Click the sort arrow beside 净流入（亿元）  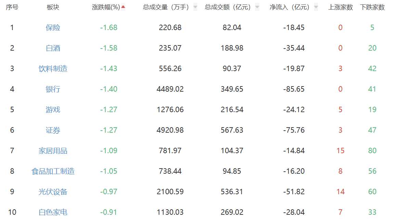click(x=316, y=7)
